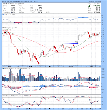This screenshot has width=107, height=110.
Task: Click the SCTR label
Action: click(48, 12)
